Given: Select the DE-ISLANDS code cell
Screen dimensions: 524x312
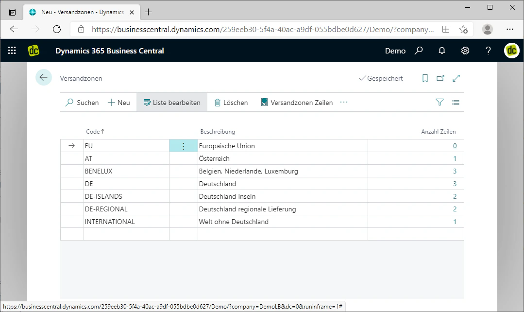Looking at the screenshot, I should click(x=126, y=196).
